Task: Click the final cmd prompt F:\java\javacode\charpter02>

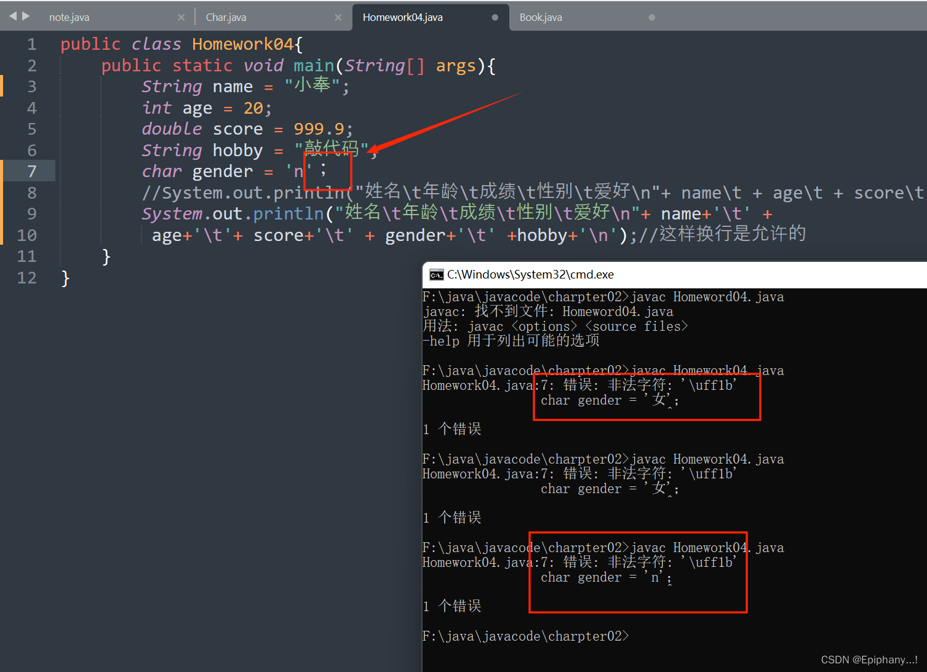Action: [x=526, y=636]
